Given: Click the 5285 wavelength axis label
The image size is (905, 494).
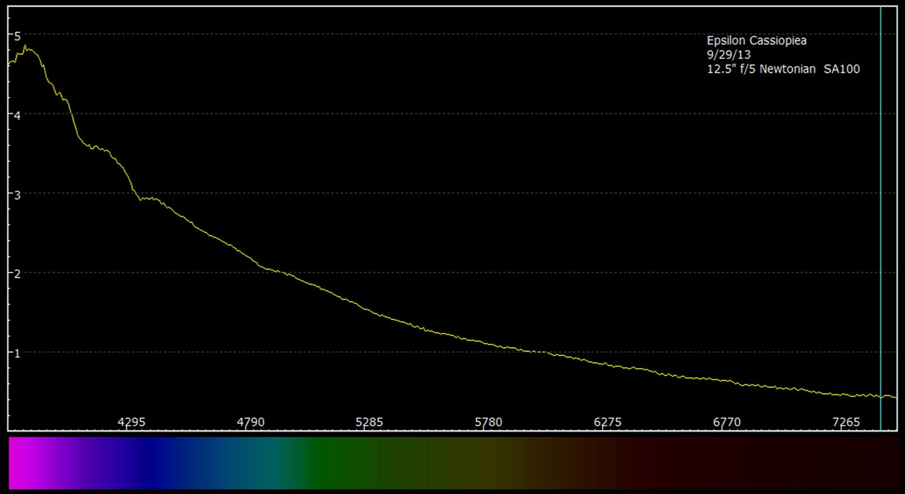Looking at the screenshot, I should tap(370, 422).
